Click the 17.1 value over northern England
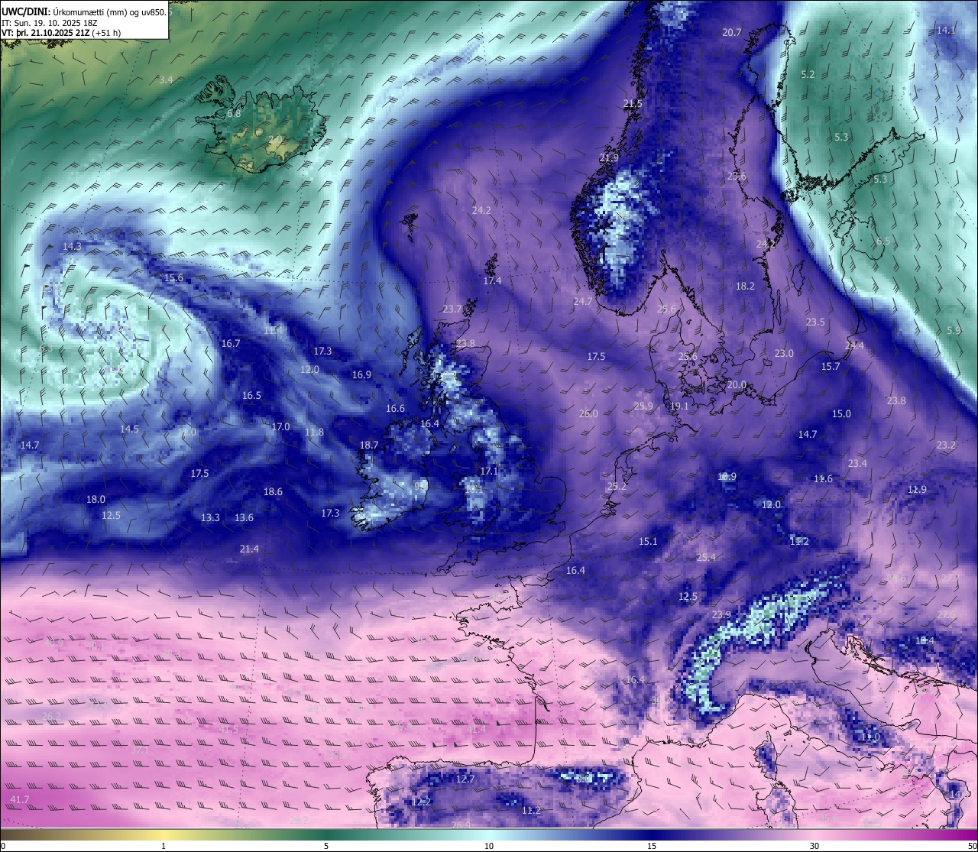The image size is (978, 852). (x=489, y=471)
